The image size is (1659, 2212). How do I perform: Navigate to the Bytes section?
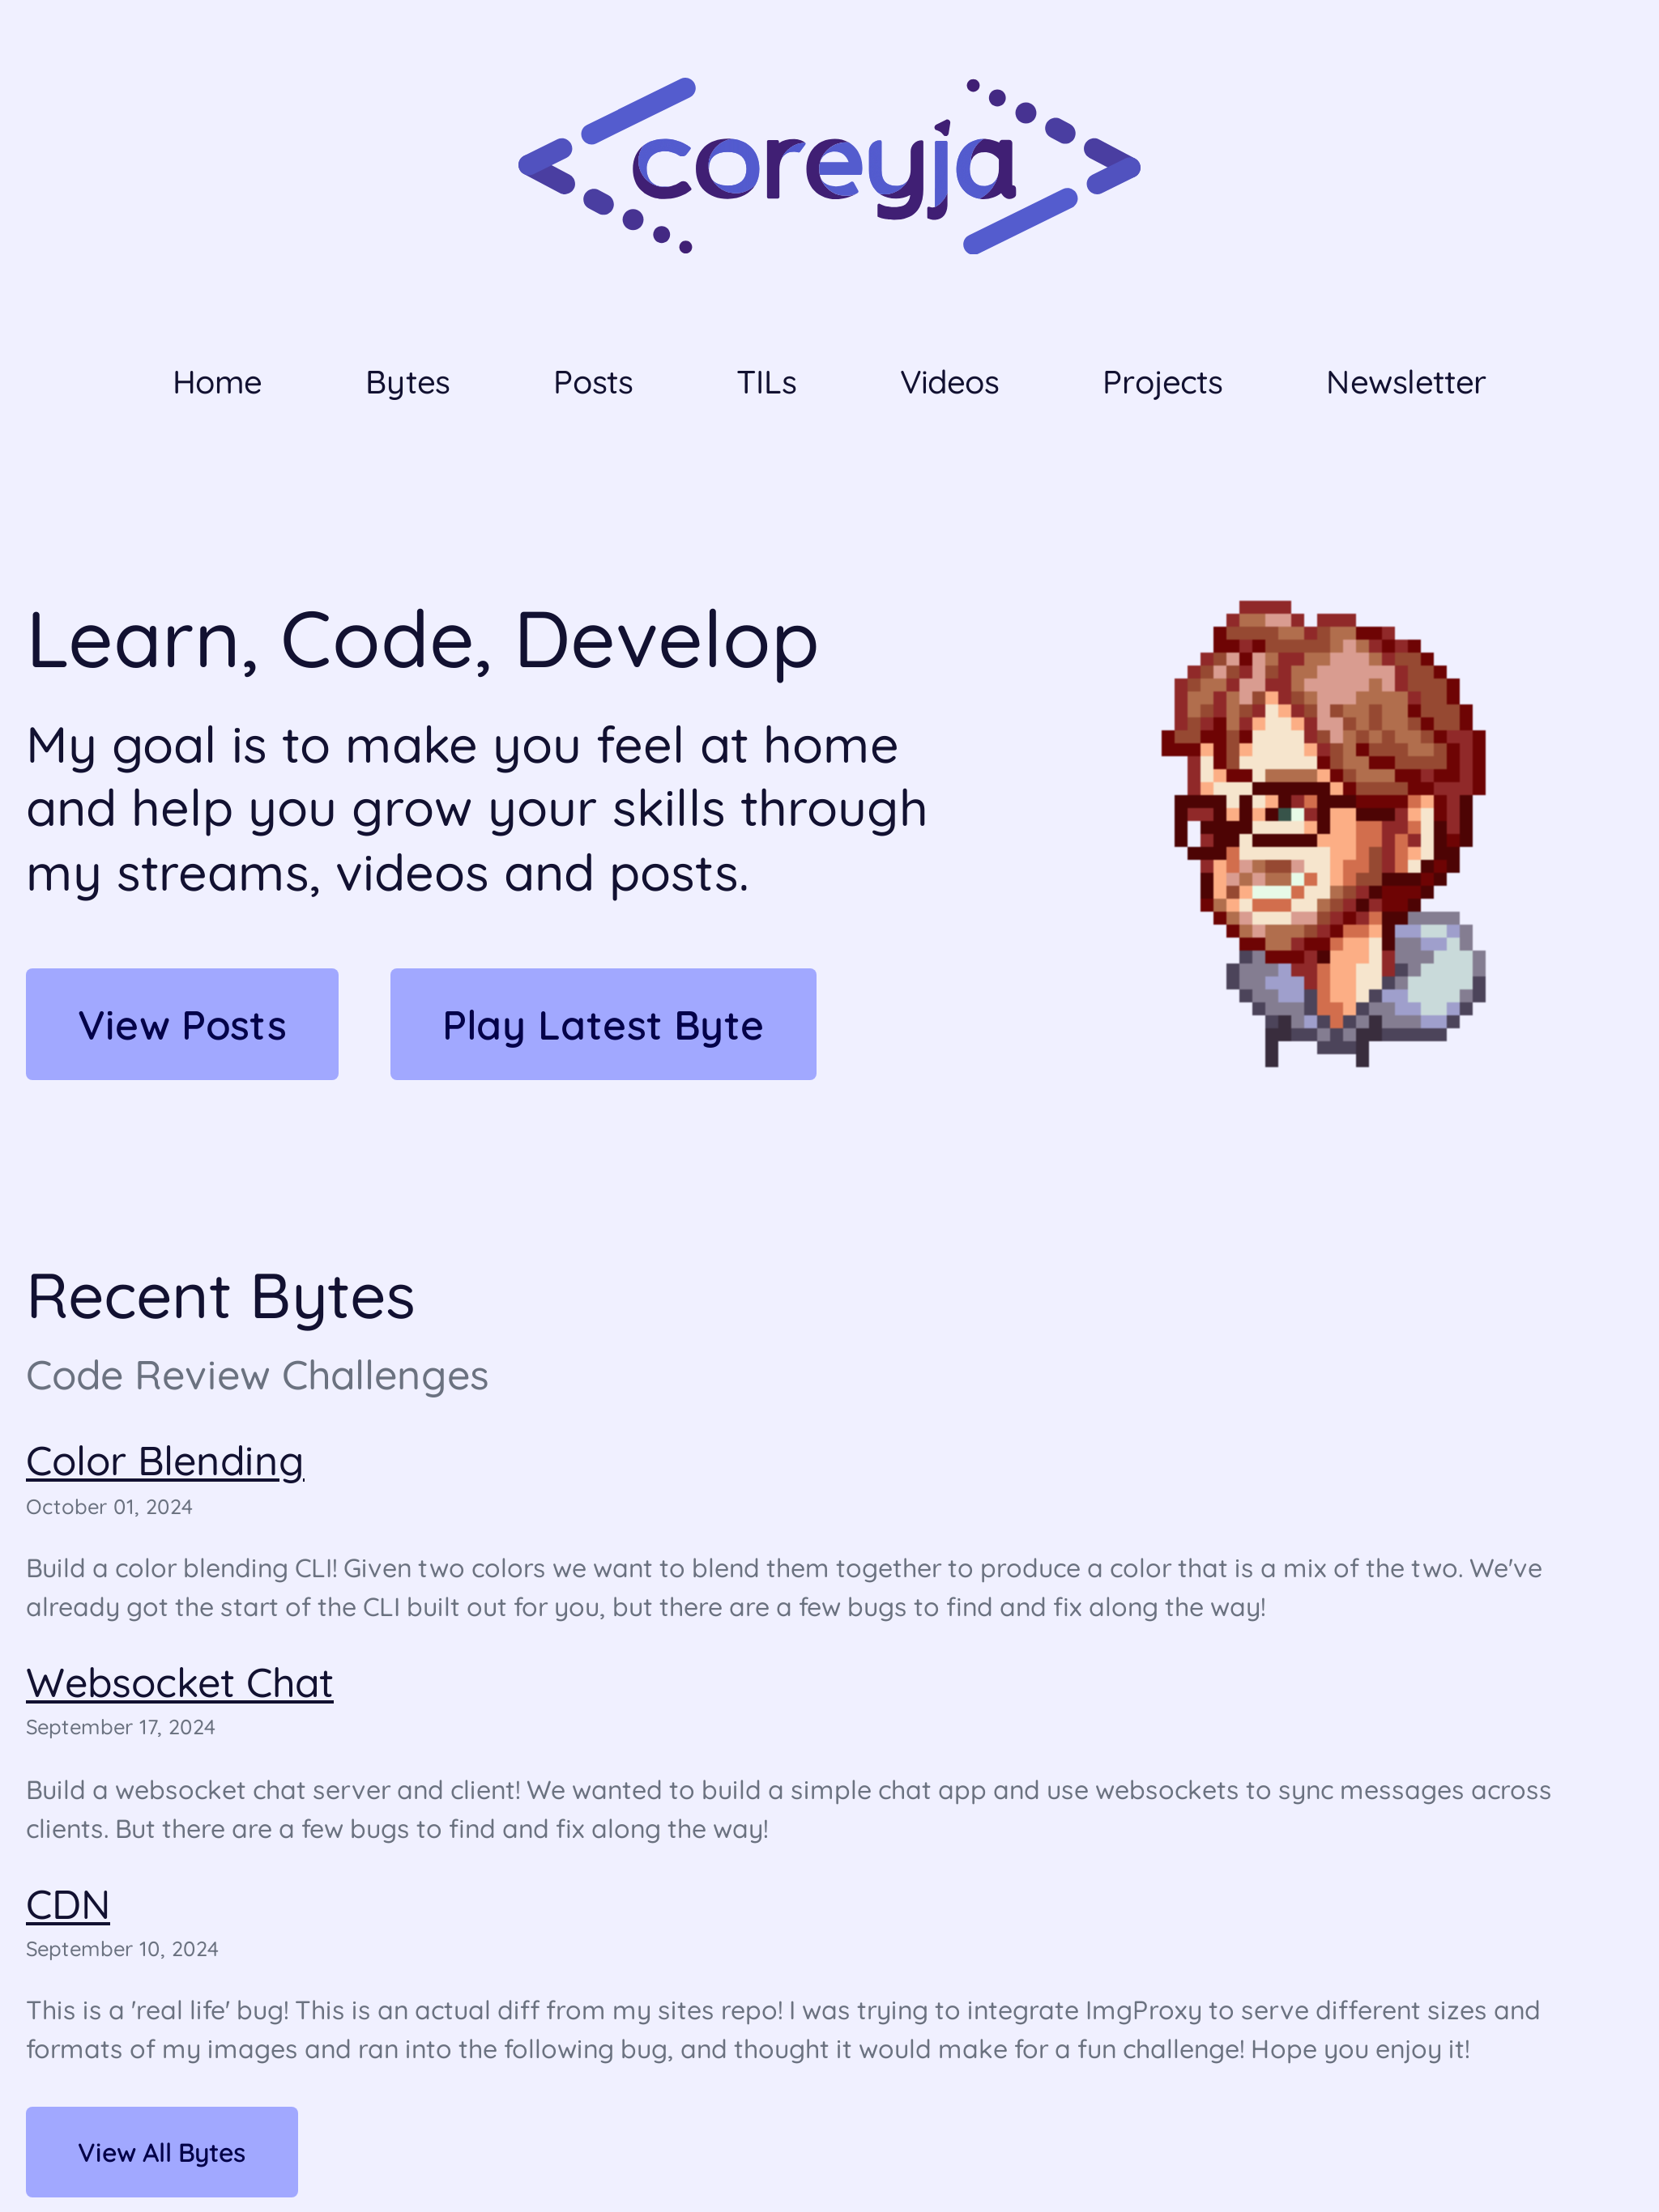406,381
